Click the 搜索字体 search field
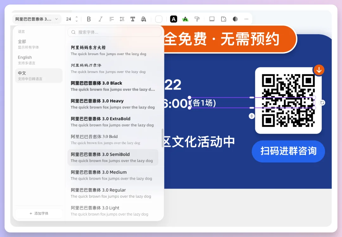Screen dimensions: 342x237 click(x=115, y=32)
